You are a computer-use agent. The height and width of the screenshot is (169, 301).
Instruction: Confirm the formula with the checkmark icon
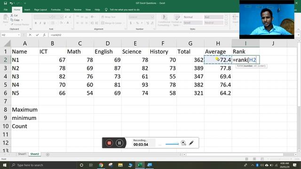pos(37,35)
